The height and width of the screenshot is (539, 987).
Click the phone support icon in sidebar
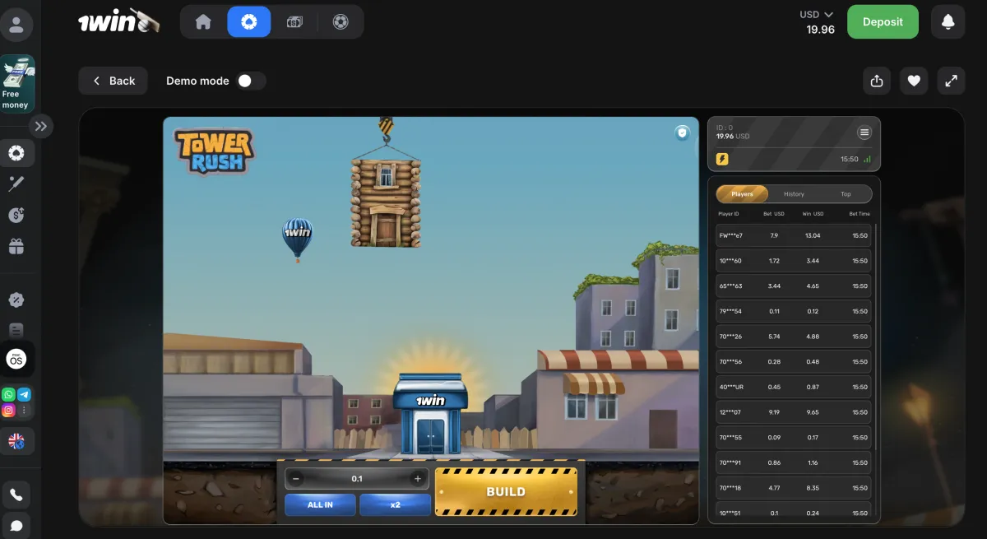coord(16,495)
